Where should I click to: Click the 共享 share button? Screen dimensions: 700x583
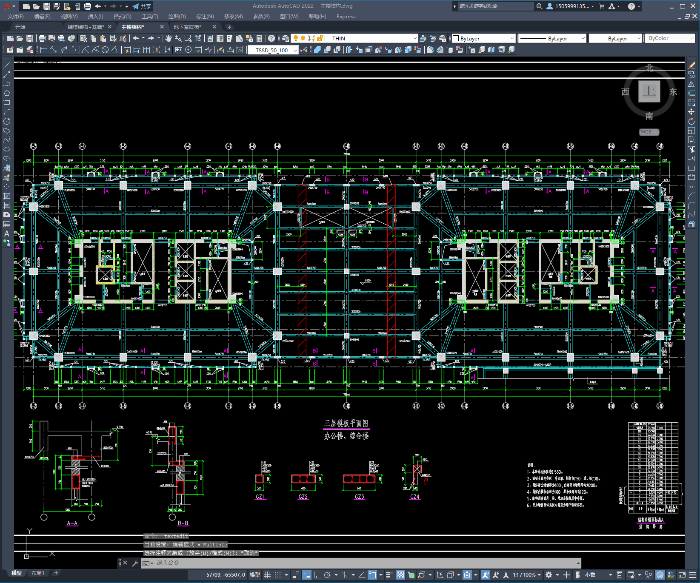point(142,6)
